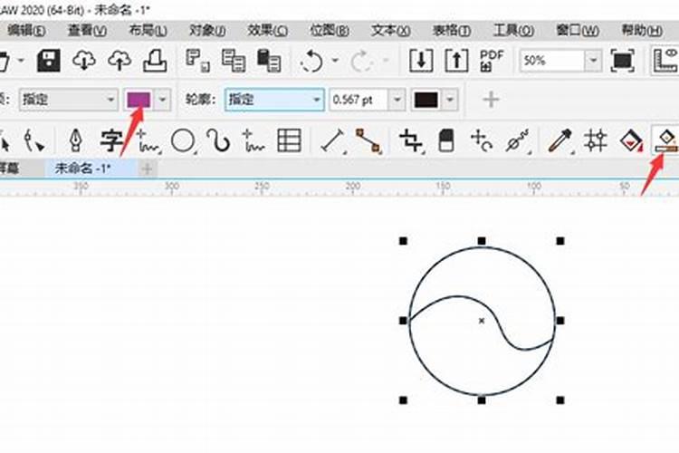
Task: Select the Crop tool
Action: (x=410, y=140)
